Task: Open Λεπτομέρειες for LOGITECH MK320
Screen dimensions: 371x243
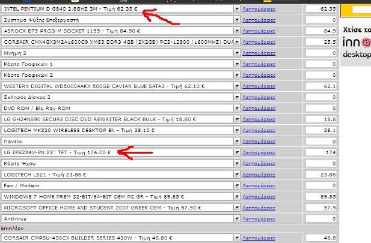Action: [x=259, y=130]
